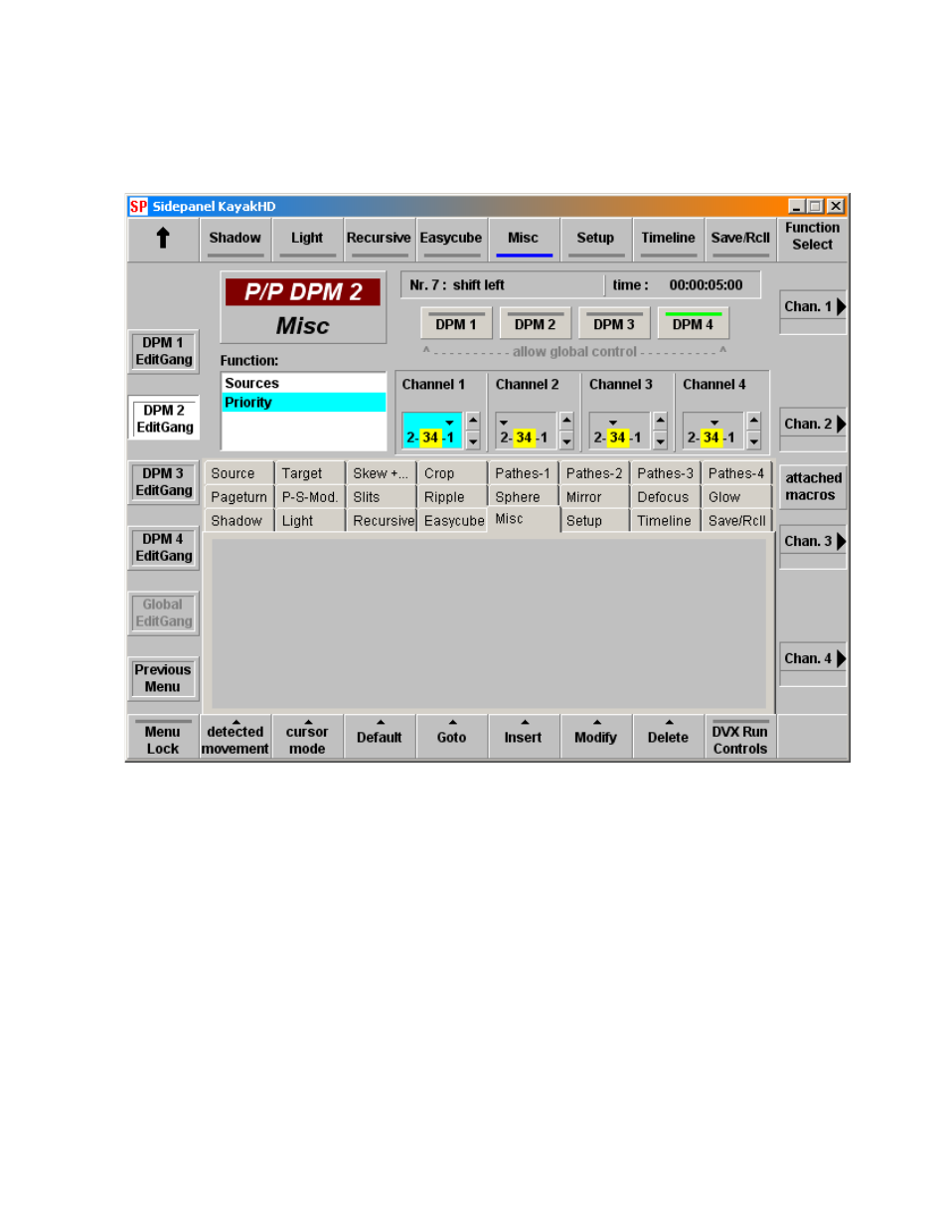Viewport: 948px width, 1220px height.
Task: Select Recursive in the top menu row
Action: tap(379, 240)
